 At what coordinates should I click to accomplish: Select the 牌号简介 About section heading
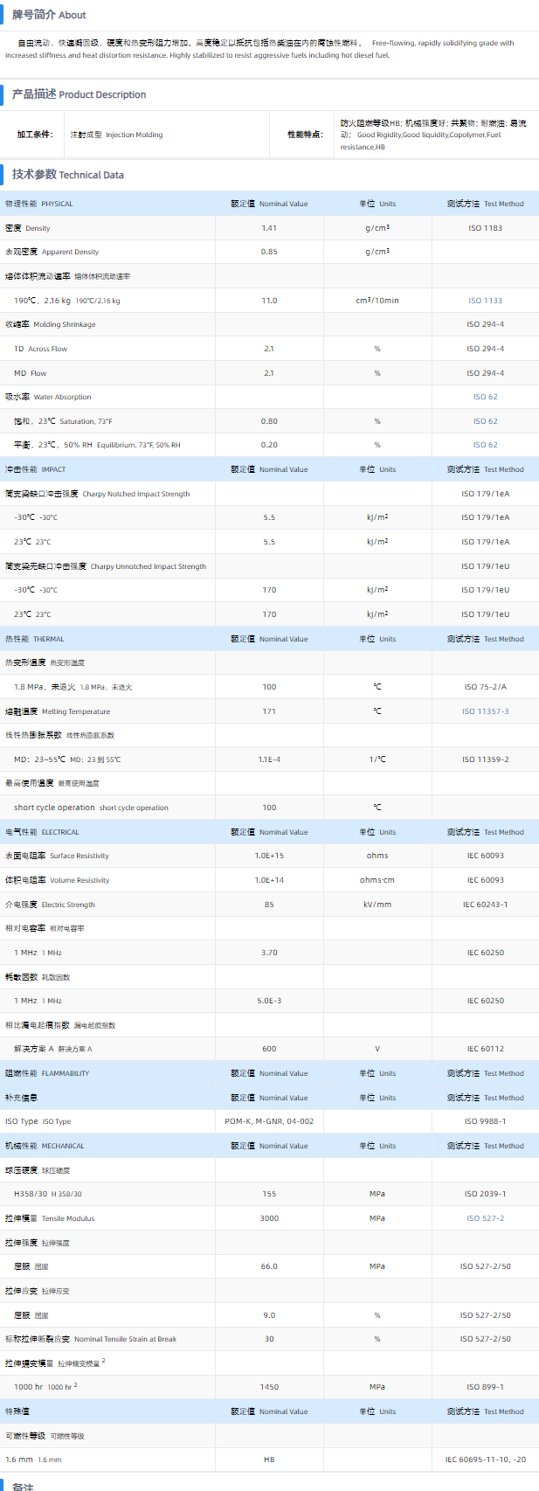tap(49, 15)
